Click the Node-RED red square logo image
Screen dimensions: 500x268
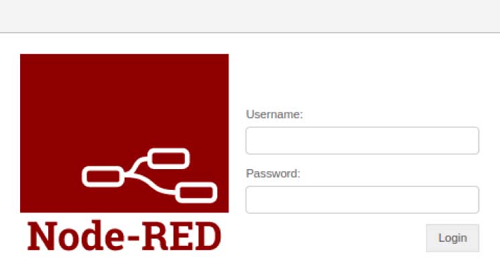tap(125, 133)
